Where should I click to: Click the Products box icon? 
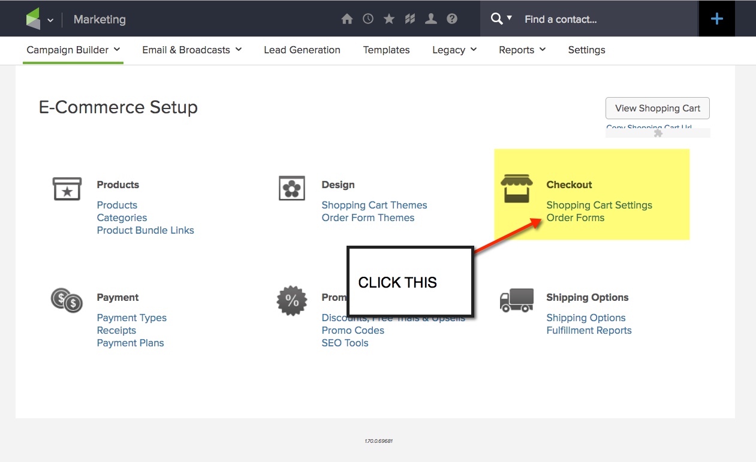point(67,189)
